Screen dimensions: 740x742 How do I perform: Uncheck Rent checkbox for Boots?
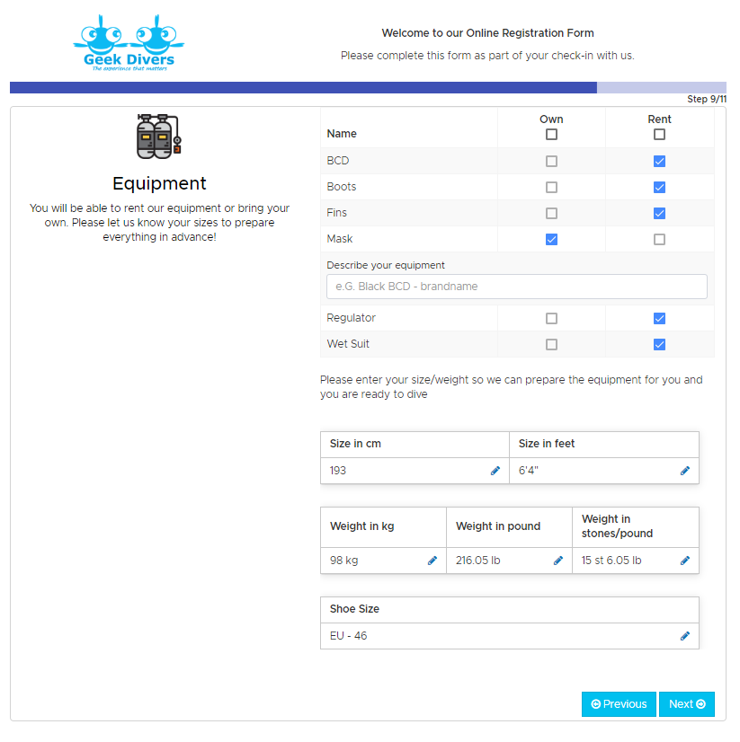click(x=659, y=188)
